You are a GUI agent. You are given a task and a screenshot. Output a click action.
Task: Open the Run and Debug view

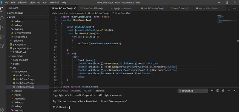(x=2, y=37)
